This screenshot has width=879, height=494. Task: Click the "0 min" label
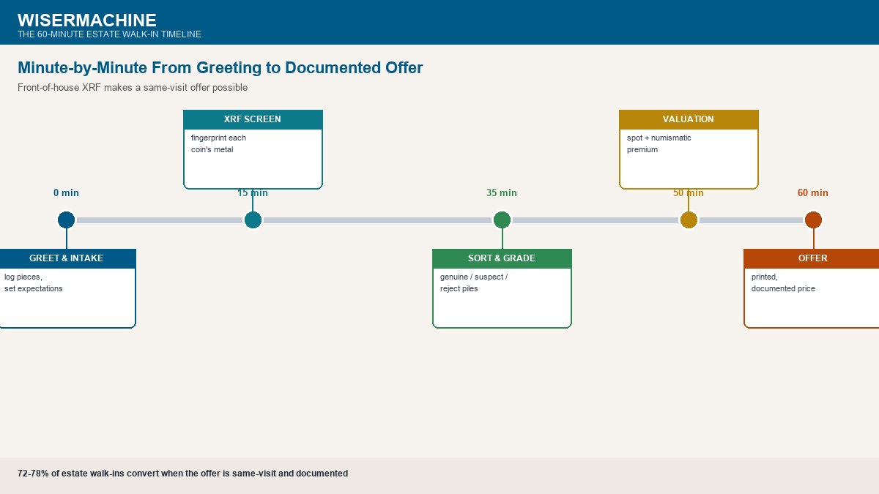[66, 193]
